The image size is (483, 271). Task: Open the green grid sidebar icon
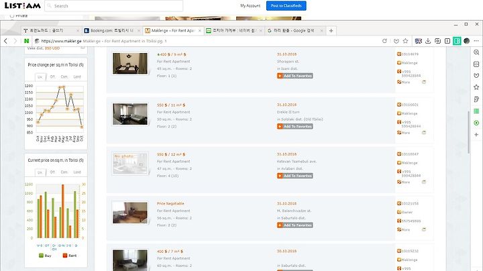tap(476, 111)
